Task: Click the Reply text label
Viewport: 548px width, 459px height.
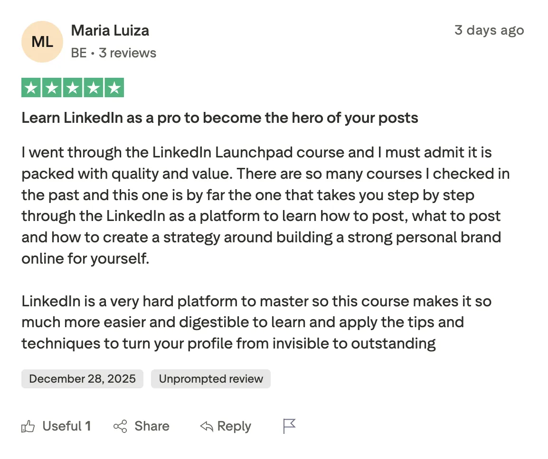Action: tap(233, 426)
